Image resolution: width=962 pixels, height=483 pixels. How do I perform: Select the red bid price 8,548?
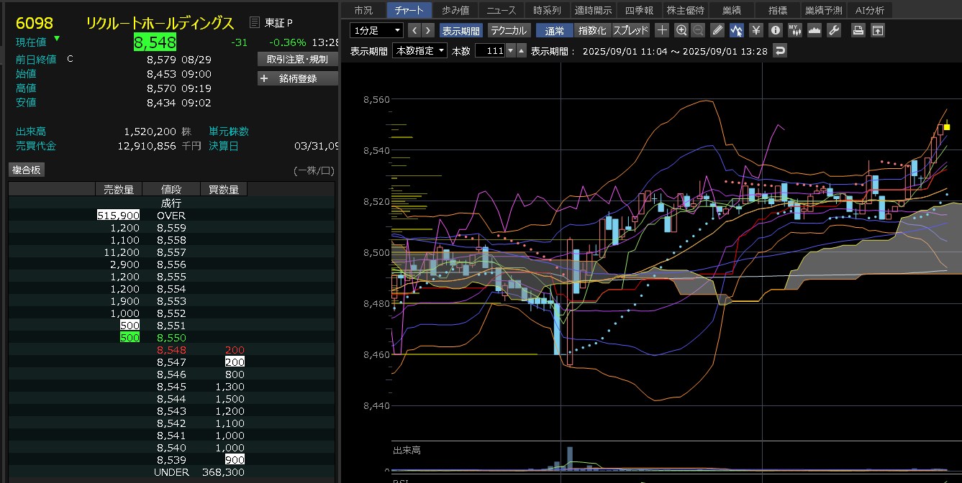(171, 350)
